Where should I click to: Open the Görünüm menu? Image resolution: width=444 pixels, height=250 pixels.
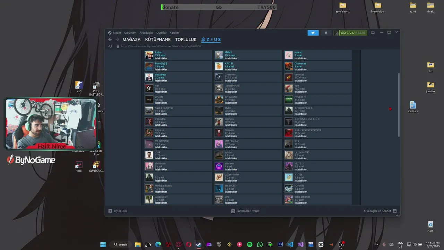[130, 33]
